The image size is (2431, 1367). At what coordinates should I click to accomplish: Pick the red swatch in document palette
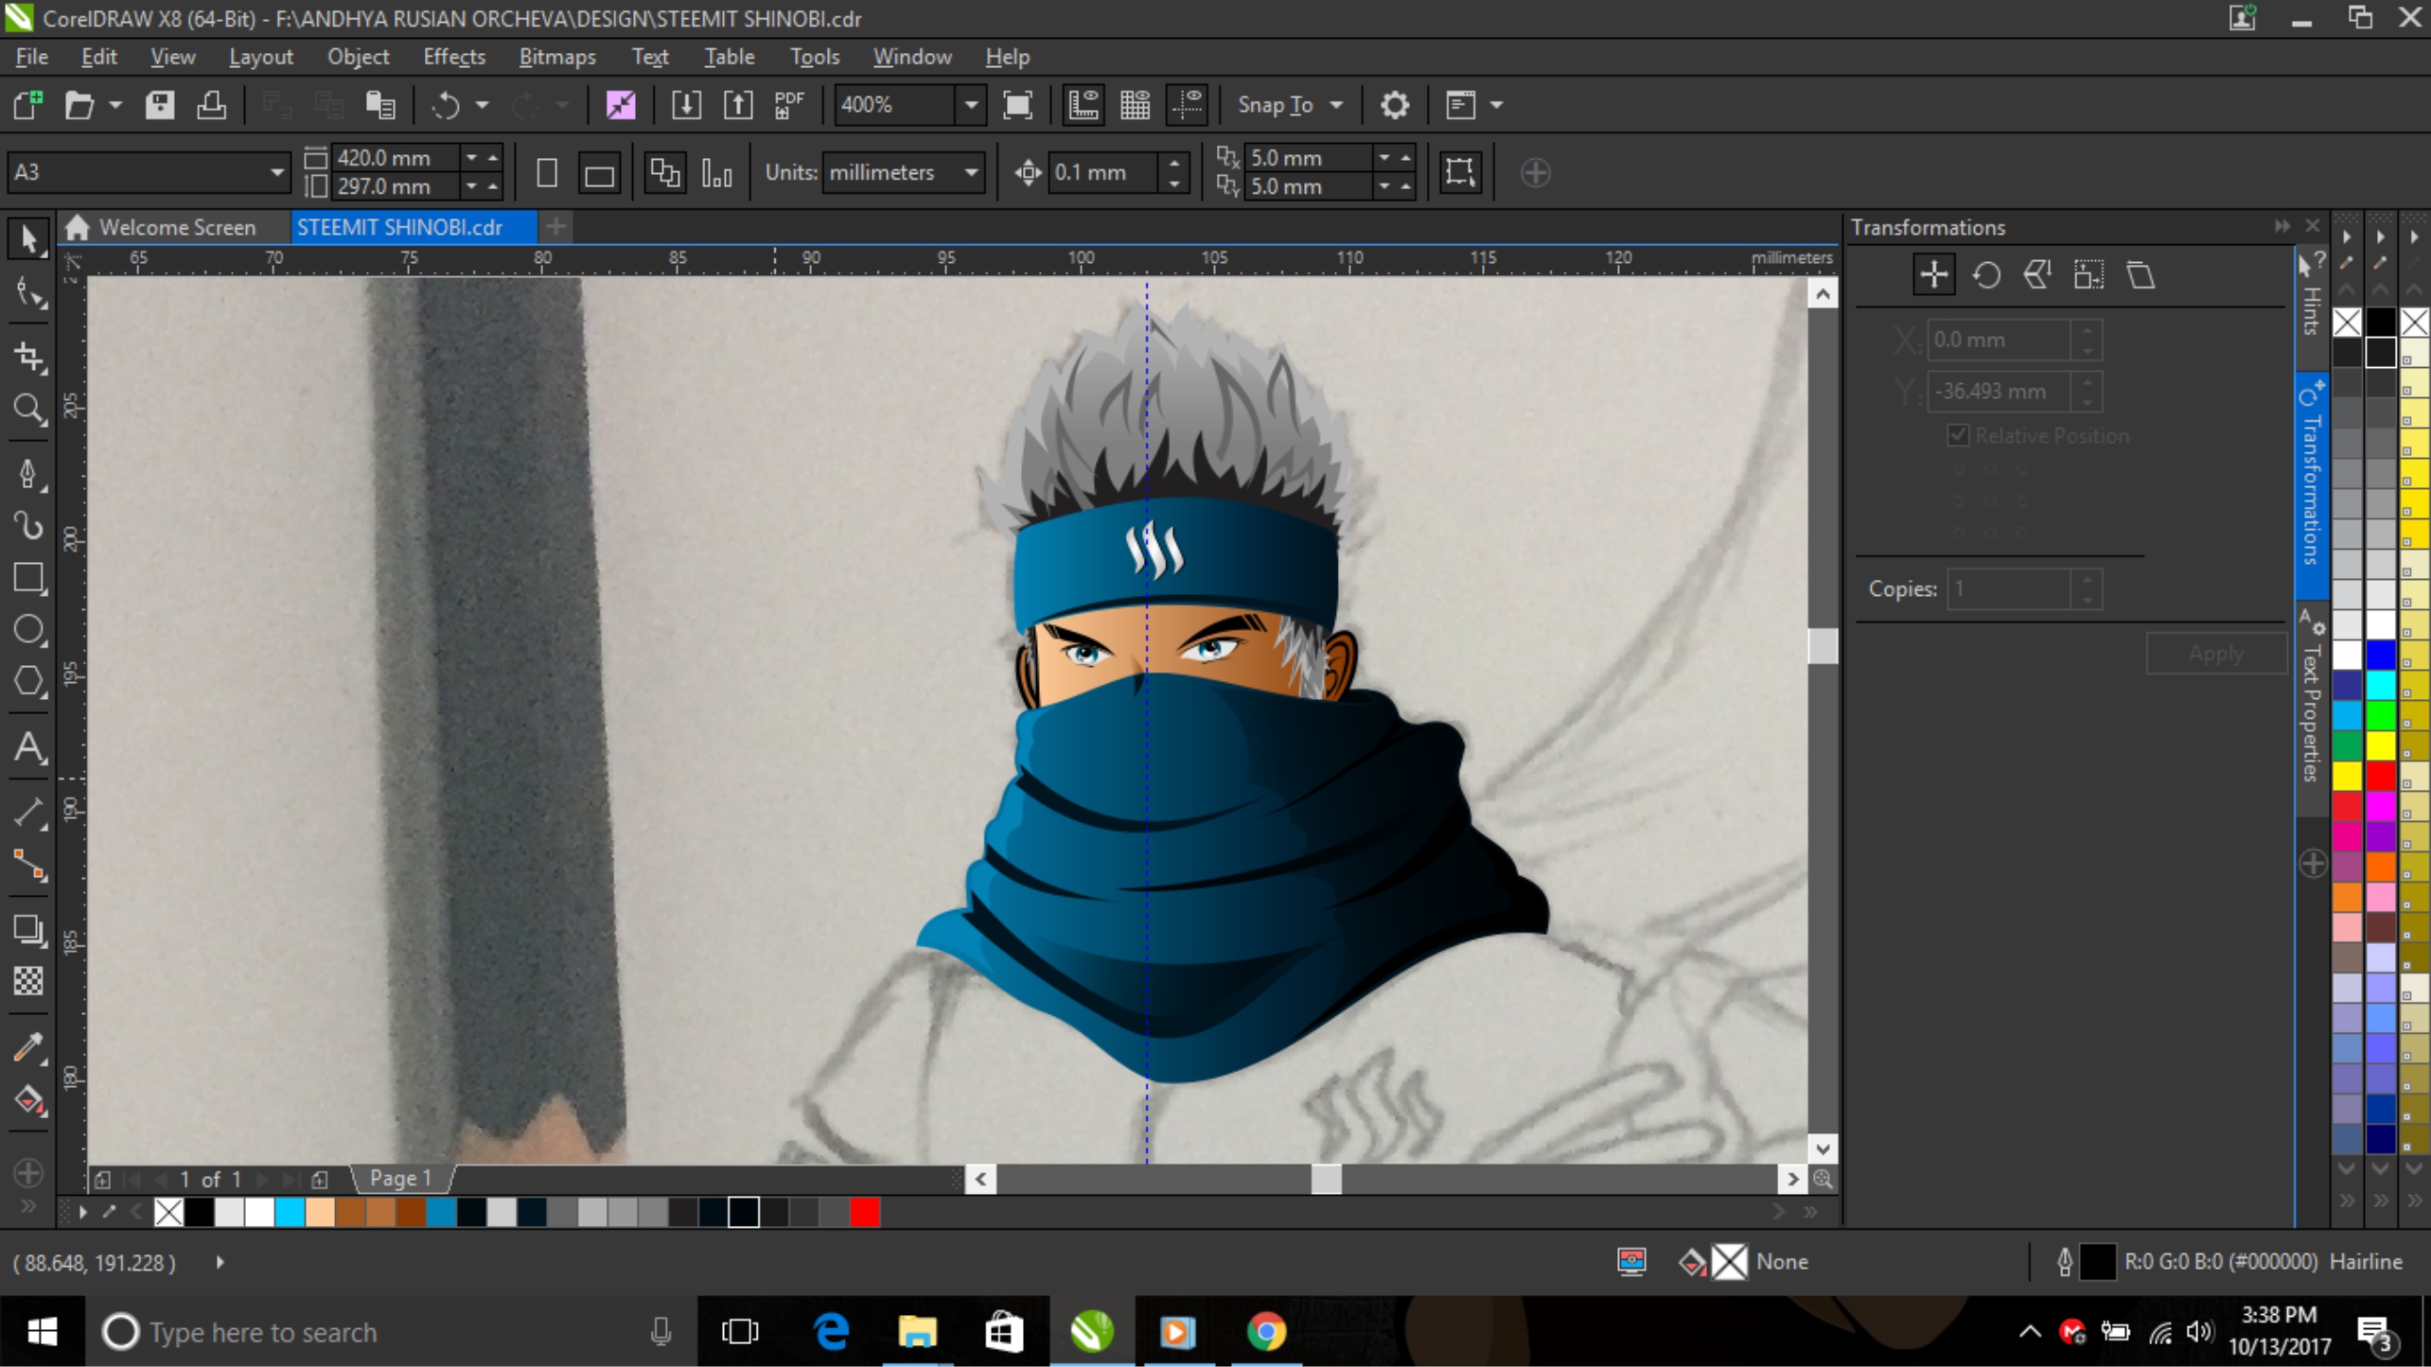864,1212
